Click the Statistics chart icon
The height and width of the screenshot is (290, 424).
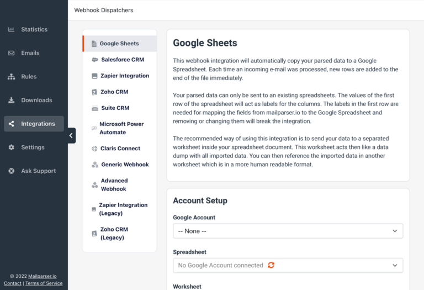point(11,29)
